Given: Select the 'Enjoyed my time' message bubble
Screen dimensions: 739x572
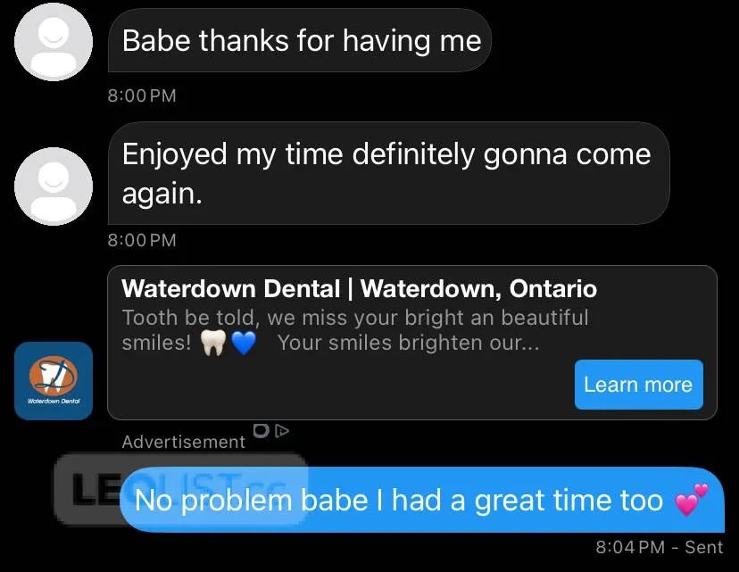Looking at the screenshot, I should 388,172.
